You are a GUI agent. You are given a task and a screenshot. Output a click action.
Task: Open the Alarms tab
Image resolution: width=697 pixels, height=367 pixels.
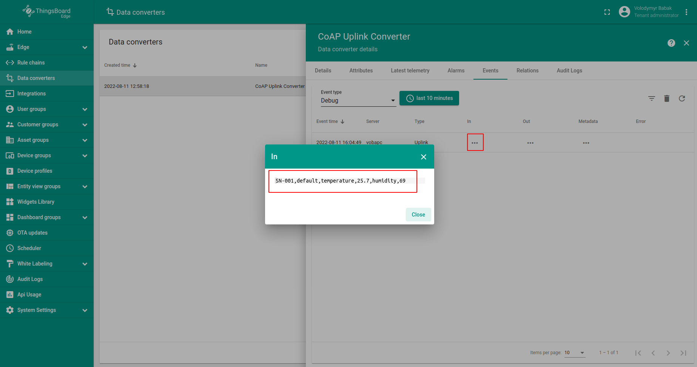tap(456, 71)
